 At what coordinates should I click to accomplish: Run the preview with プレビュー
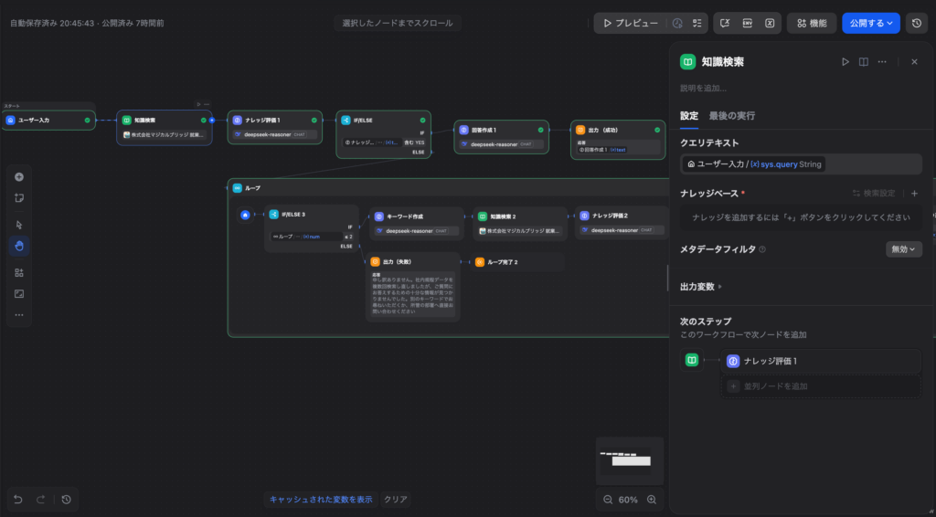coord(631,23)
